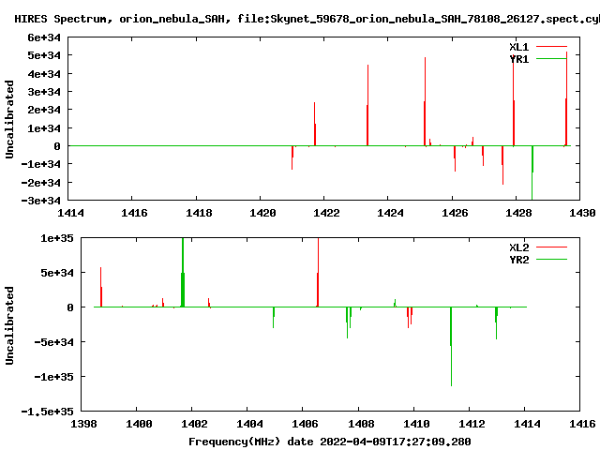The height and width of the screenshot is (450, 600).
Task: Click the 1418 tick label on top plot
Action: tap(199, 213)
